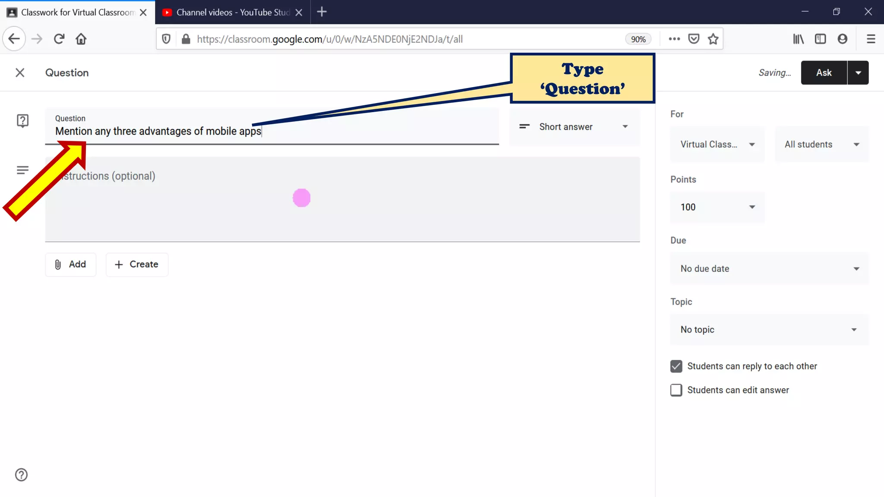Reload the page in browser toolbar
The width and height of the screenshot is (884, 497).
59,39
